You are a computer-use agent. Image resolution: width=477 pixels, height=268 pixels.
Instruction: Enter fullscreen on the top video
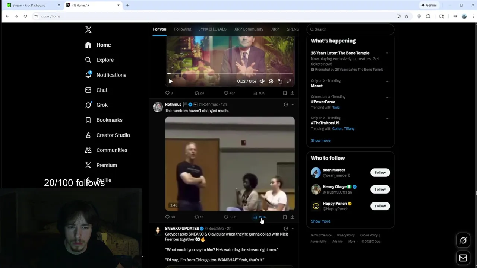click(x=289, y=81)
